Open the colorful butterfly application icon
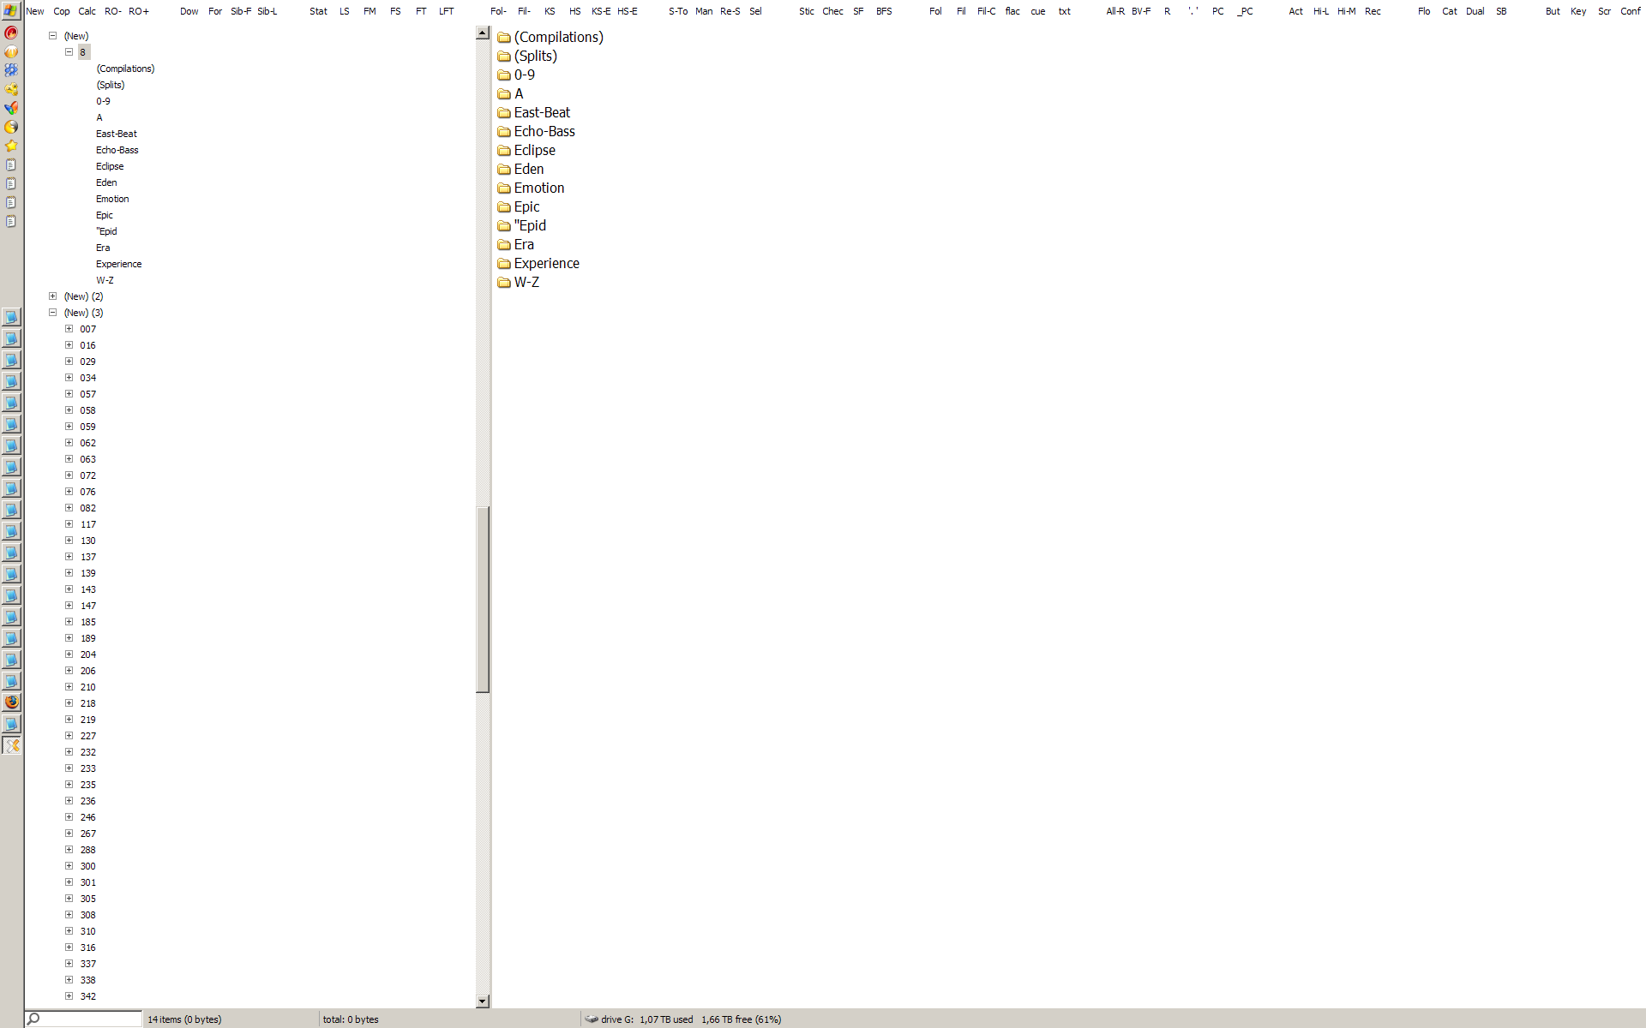This screenshot has width=1646, height=1028. click(x=11, y=108)
